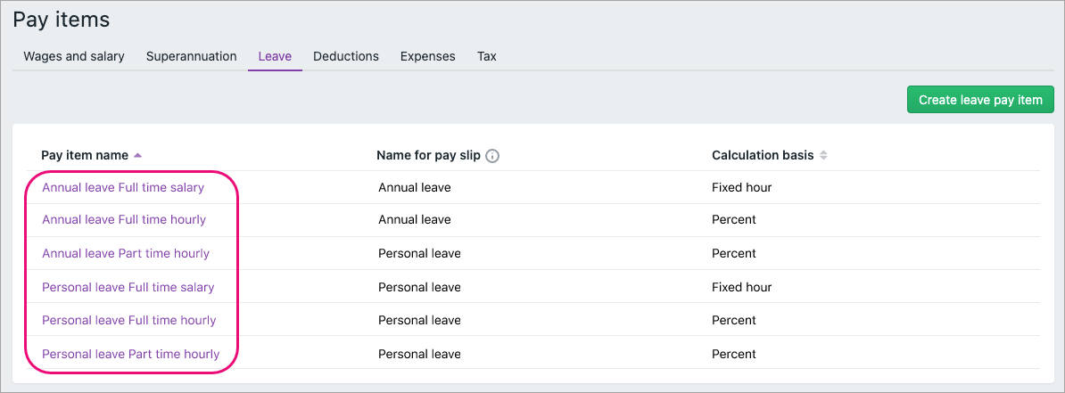
Task: Open Annual leave Full time hourly
Action: [x=124, y=220]
